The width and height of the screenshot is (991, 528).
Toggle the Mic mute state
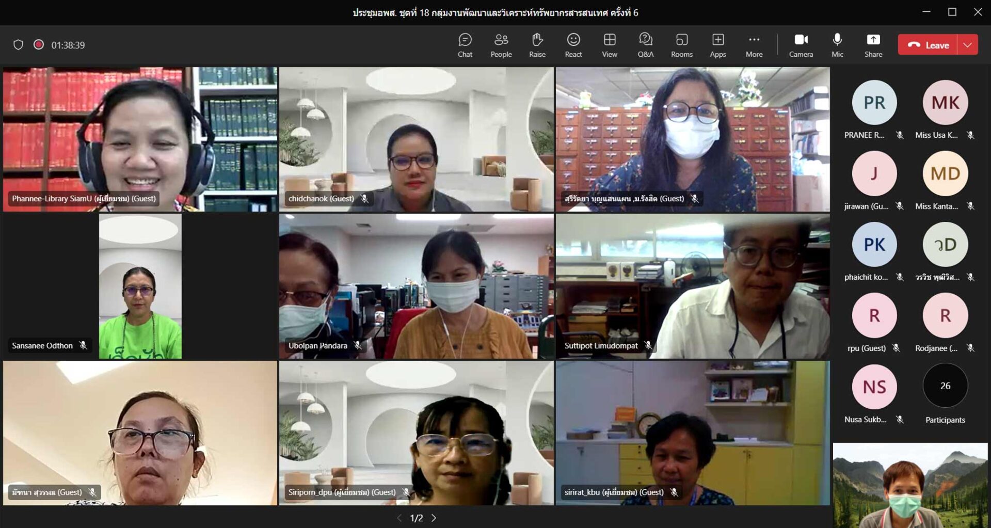click(x=837, y=45)
